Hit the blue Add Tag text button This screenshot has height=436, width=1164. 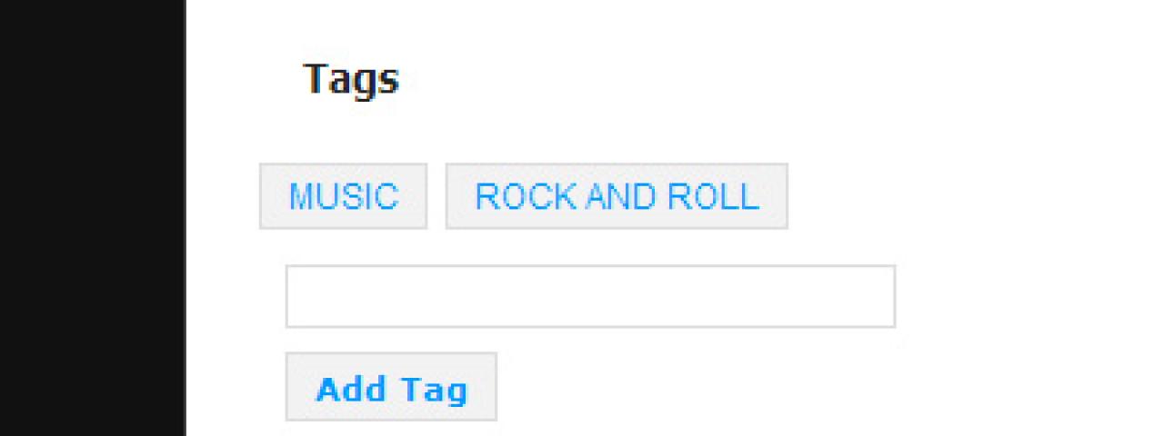tap(391, 389)
